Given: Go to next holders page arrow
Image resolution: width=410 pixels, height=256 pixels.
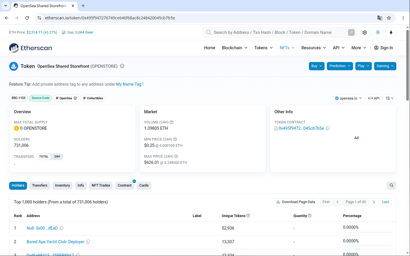Looking at the screenshot, I should (x=374, y=202).
